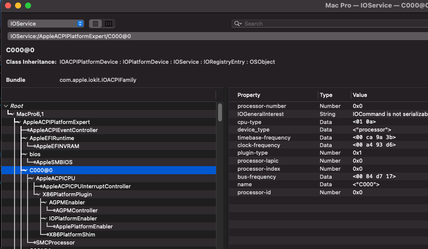
Task: Select the processor-number property row
Action: tap(328, 106)
